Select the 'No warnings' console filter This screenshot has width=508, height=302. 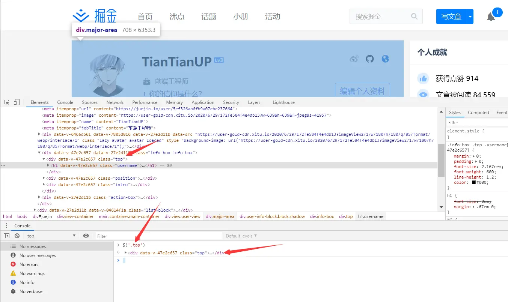pos(57,273)
